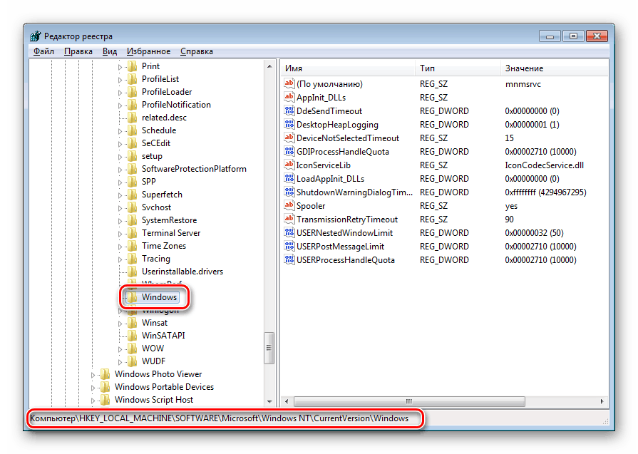
Task: Open the Избранное menu
Action: click(148, 51)
